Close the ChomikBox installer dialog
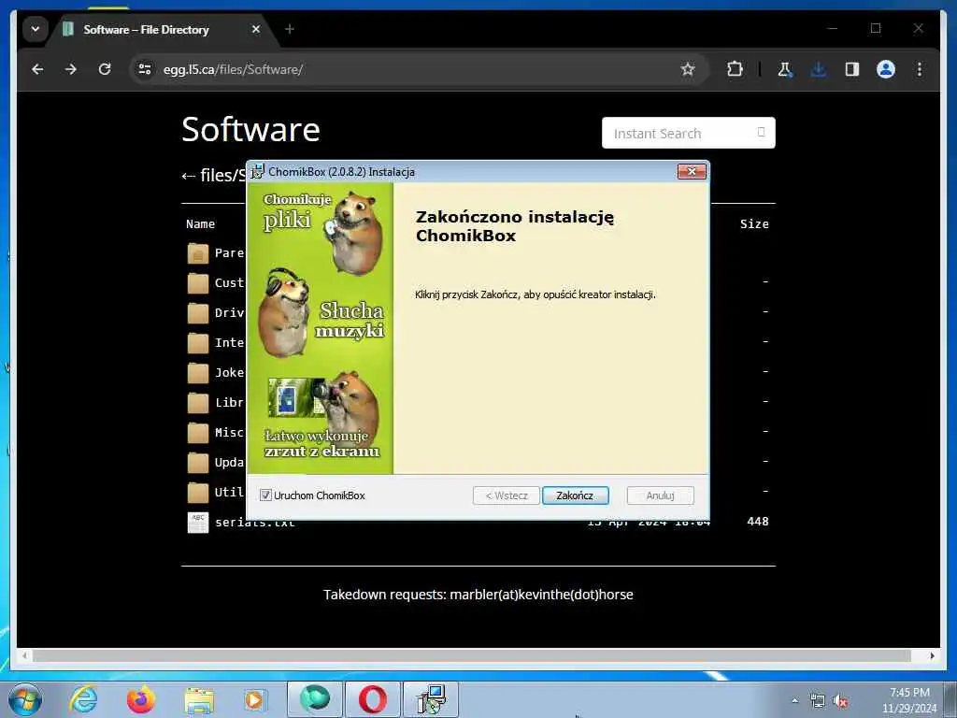Viewport: 957px width, 718px height. pyautogui.click(x=692, y=172)
